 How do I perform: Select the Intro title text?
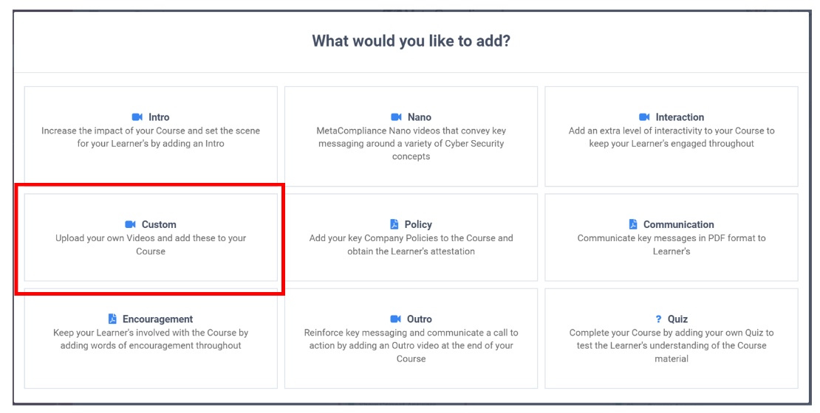click(x=159, y=117)
